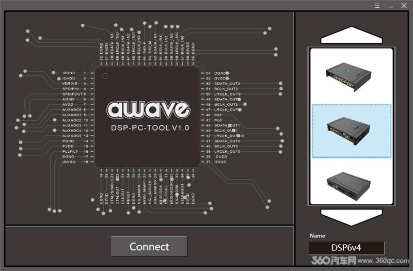Click the Connect button
This screenshot has height=271, width=413.
(x=149, y=246)
